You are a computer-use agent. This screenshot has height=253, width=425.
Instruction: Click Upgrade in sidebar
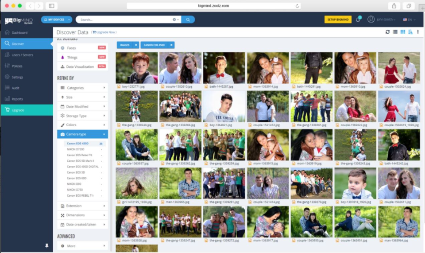(27, 110)
